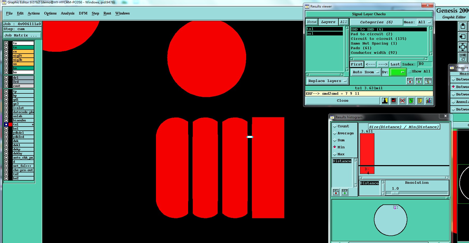The height and width of the screenshot is (243, 469).
Task: Click the yellow notes icon in Results viewer
Action: 420,101
